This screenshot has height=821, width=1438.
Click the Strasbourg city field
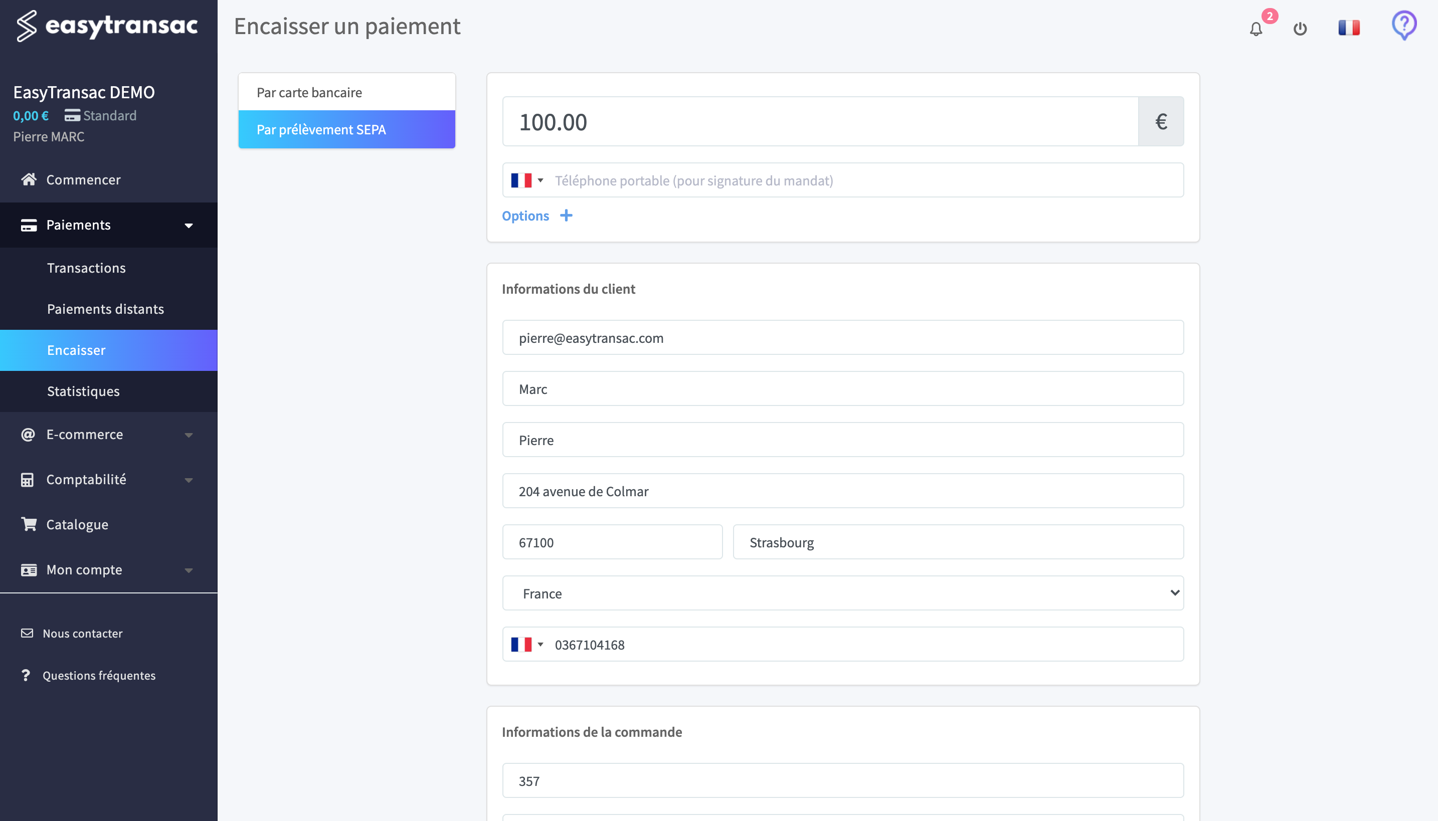(x=958, y=542)
